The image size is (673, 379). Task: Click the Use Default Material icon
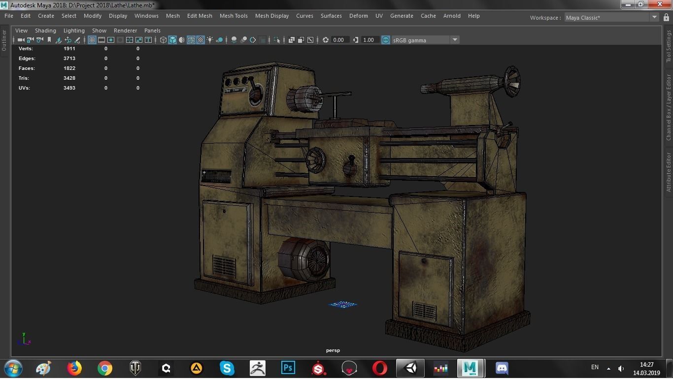(182, 40)
